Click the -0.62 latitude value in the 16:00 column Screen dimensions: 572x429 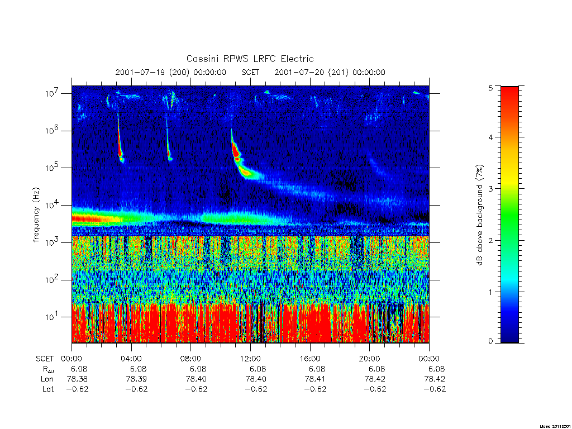315,389
